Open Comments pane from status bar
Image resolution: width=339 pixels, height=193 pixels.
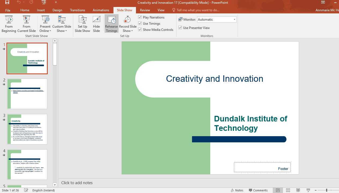tap(258, 190)
